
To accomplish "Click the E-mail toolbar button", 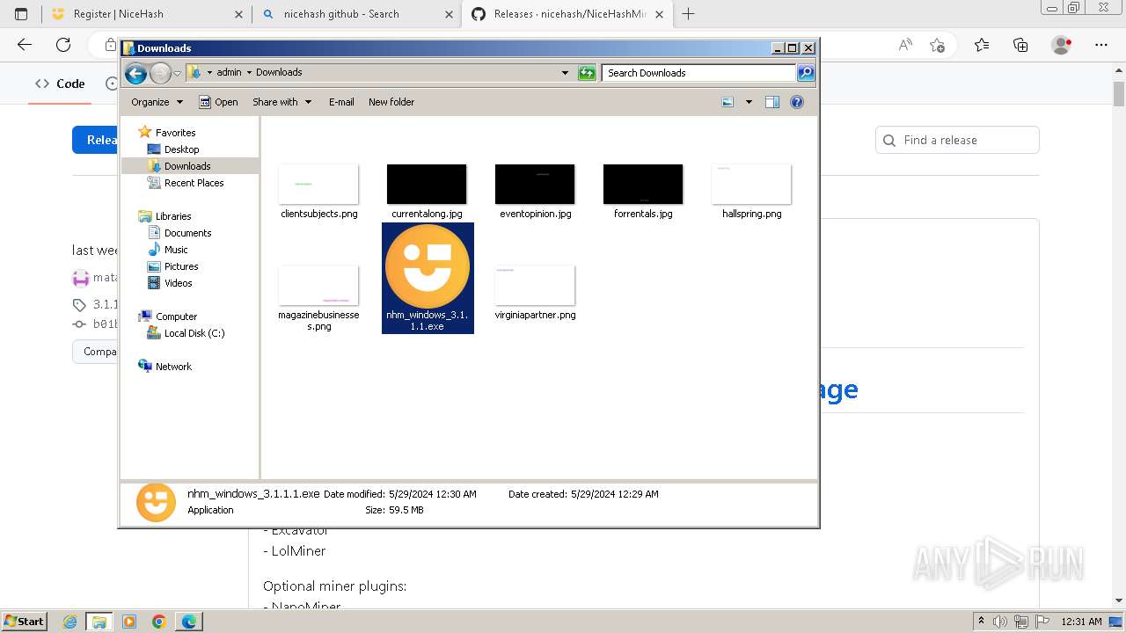I will pyautogui.click(x=341, y=102).
